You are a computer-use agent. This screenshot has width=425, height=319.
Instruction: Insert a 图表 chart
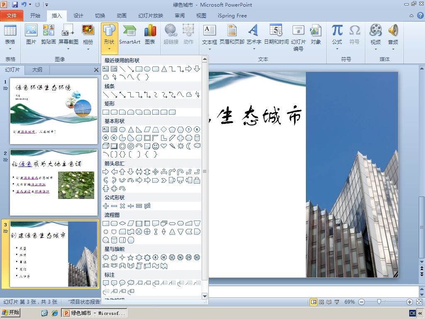(150, 34)
